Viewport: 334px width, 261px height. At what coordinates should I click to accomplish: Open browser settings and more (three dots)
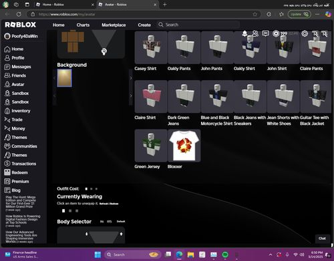317,14
